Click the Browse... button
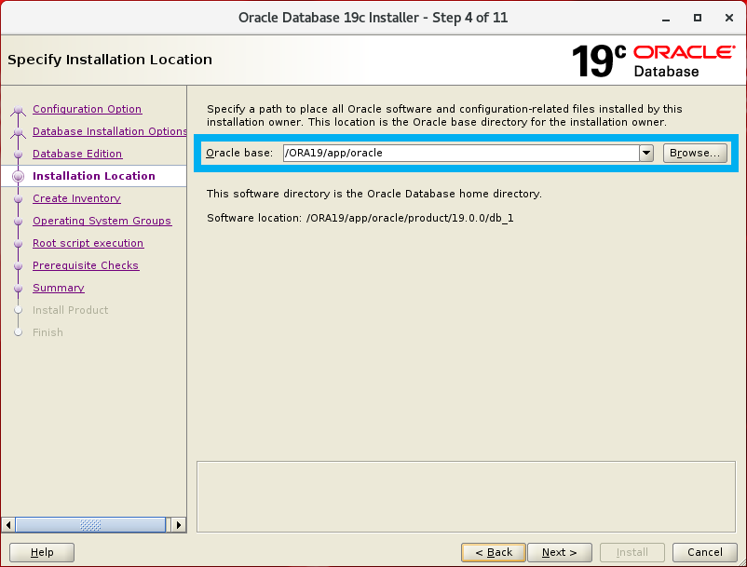The width and height of the screenshot is (747, 567). point(695,153)
